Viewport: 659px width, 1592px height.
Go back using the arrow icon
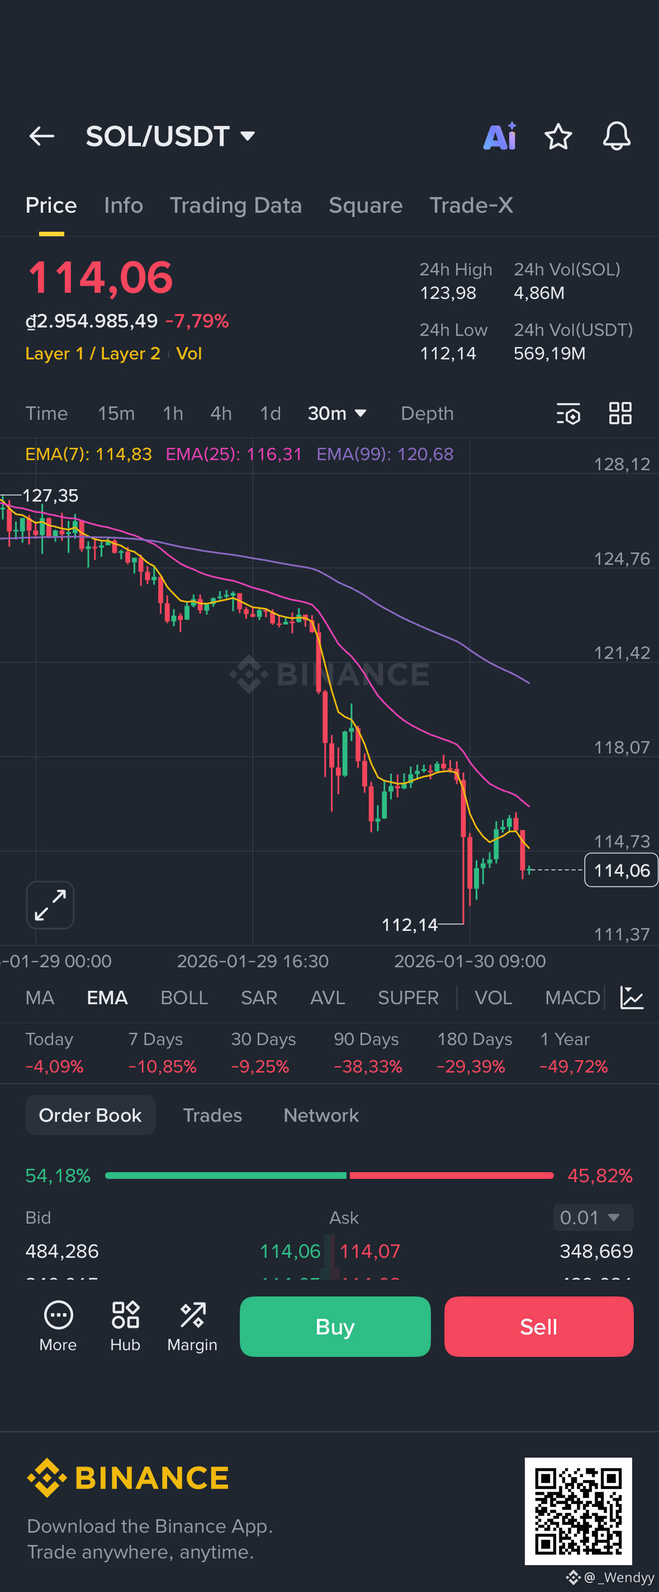coord(41,137)
